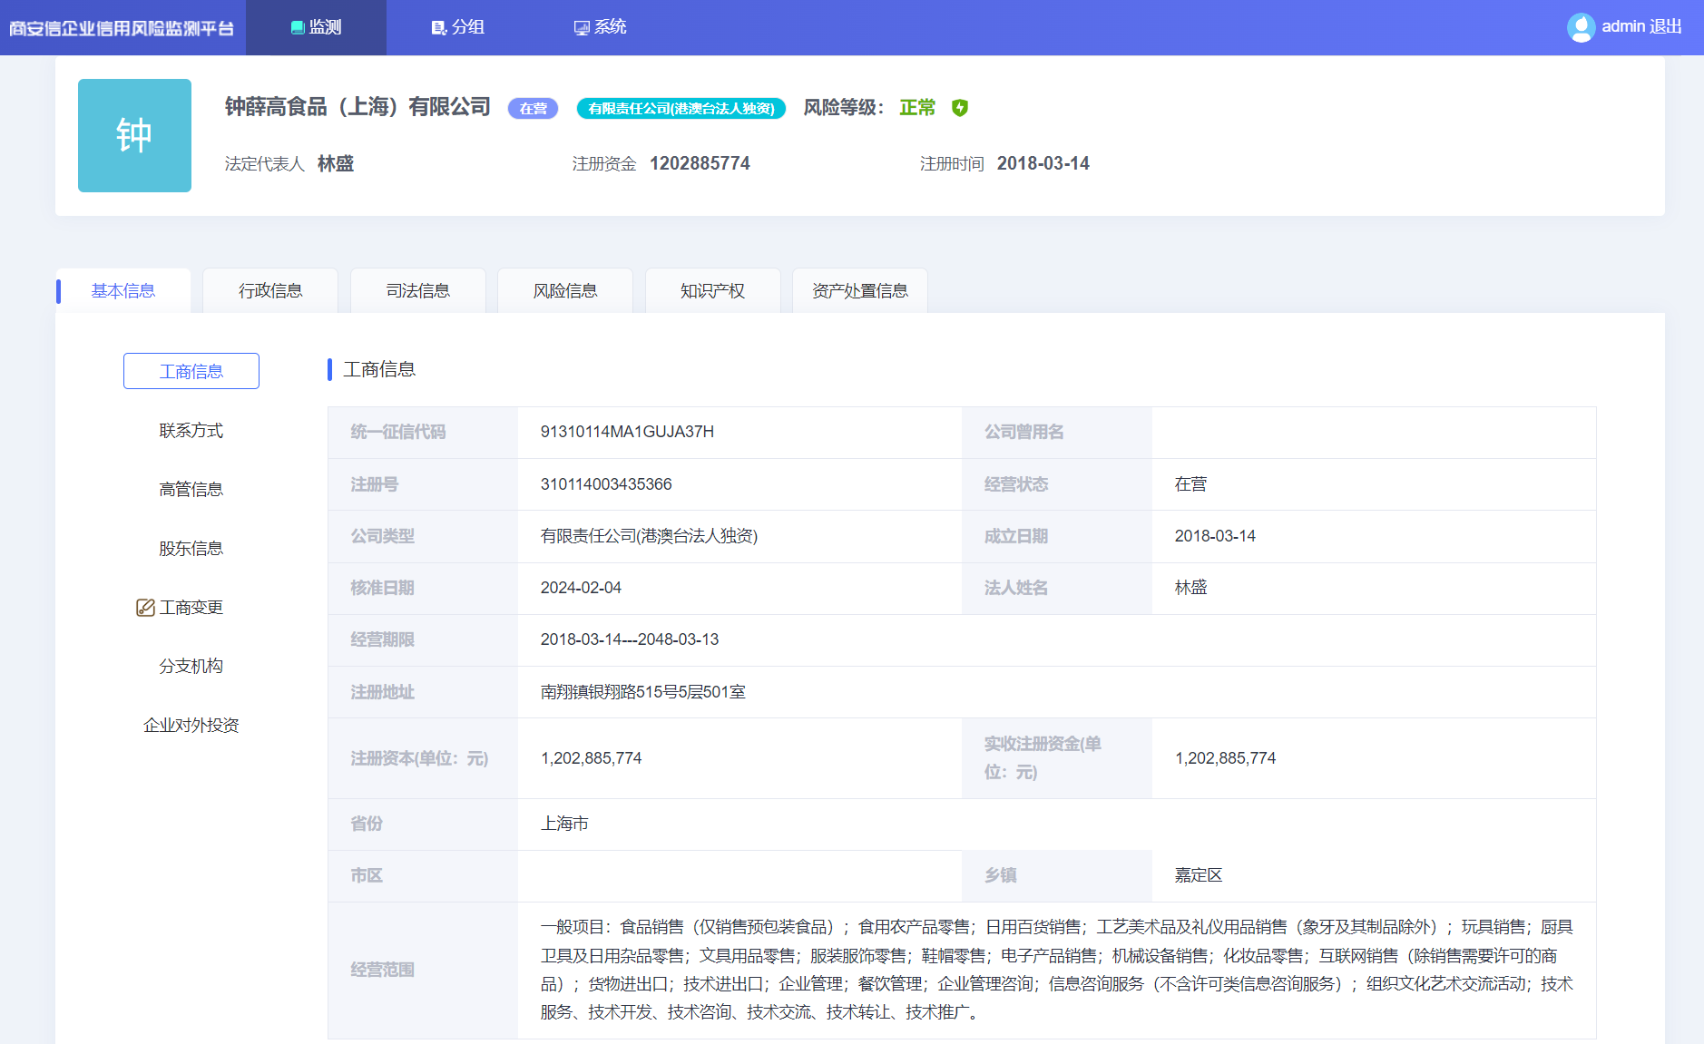1704x1044 pixels.
Task: Click the company name 钟薛高食品（上海）有限公司
Action: point(357,107)
